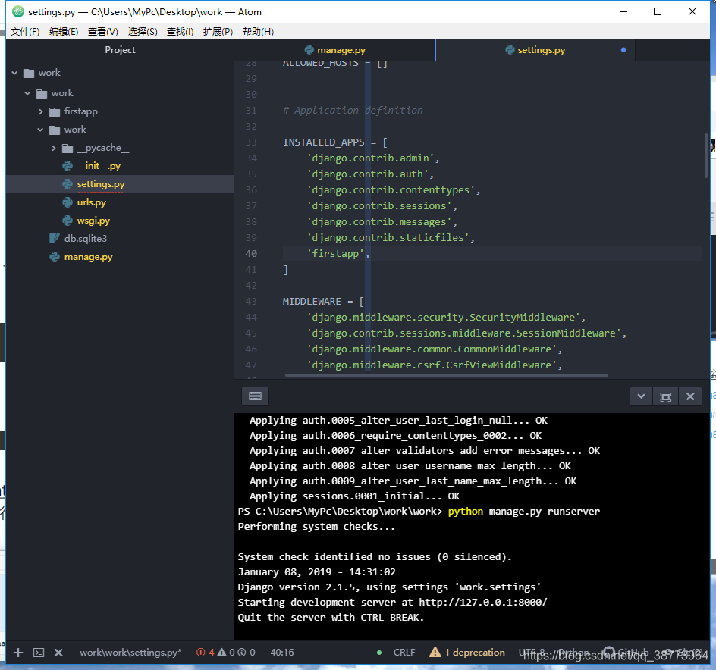Click work\work\settings.py* file path

point(130,653)
